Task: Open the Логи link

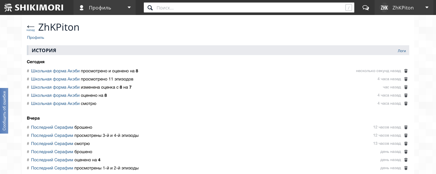Action: 402,51
